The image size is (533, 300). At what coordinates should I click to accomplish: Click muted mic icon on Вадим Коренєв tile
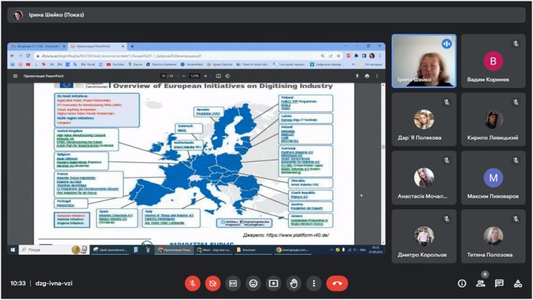(x=516, y=44)
